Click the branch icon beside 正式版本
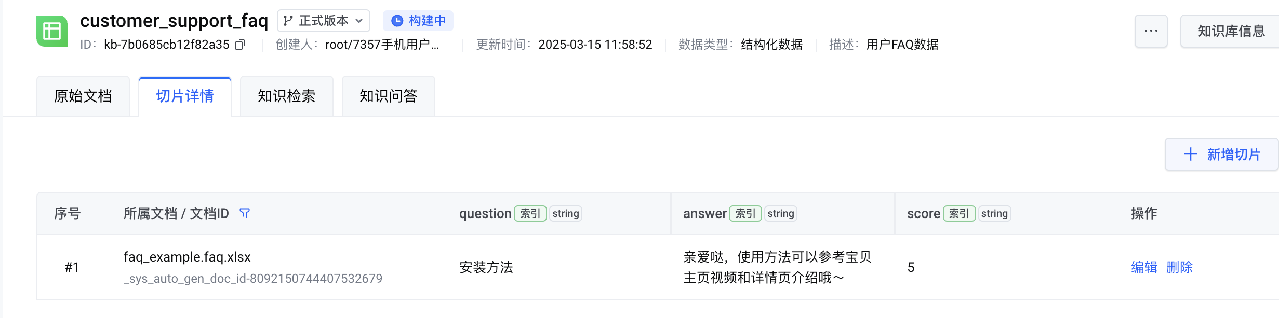Image resolution: width=1279 pixels, height=318 pixels. click(x=288, y=21)
